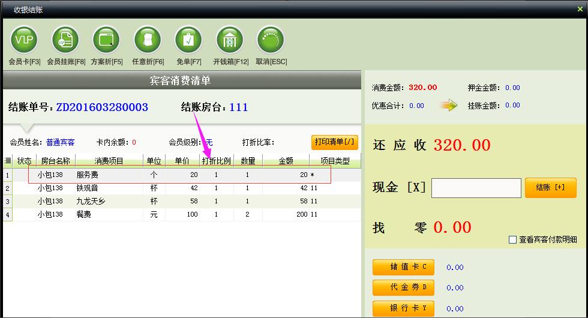
Task: Click the 单位 column header
Action: (x=154, y=161)
